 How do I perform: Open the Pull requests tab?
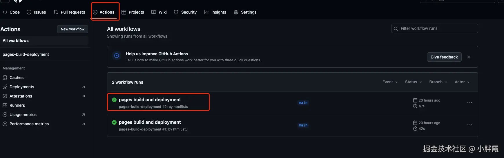pos(69,12)
